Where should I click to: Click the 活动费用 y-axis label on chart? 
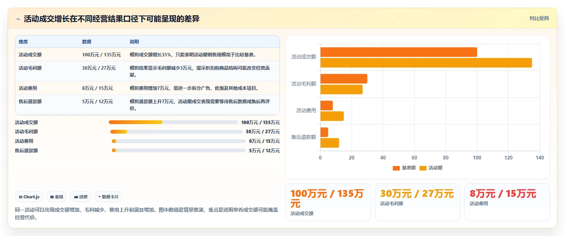click(x=306, y=110)
